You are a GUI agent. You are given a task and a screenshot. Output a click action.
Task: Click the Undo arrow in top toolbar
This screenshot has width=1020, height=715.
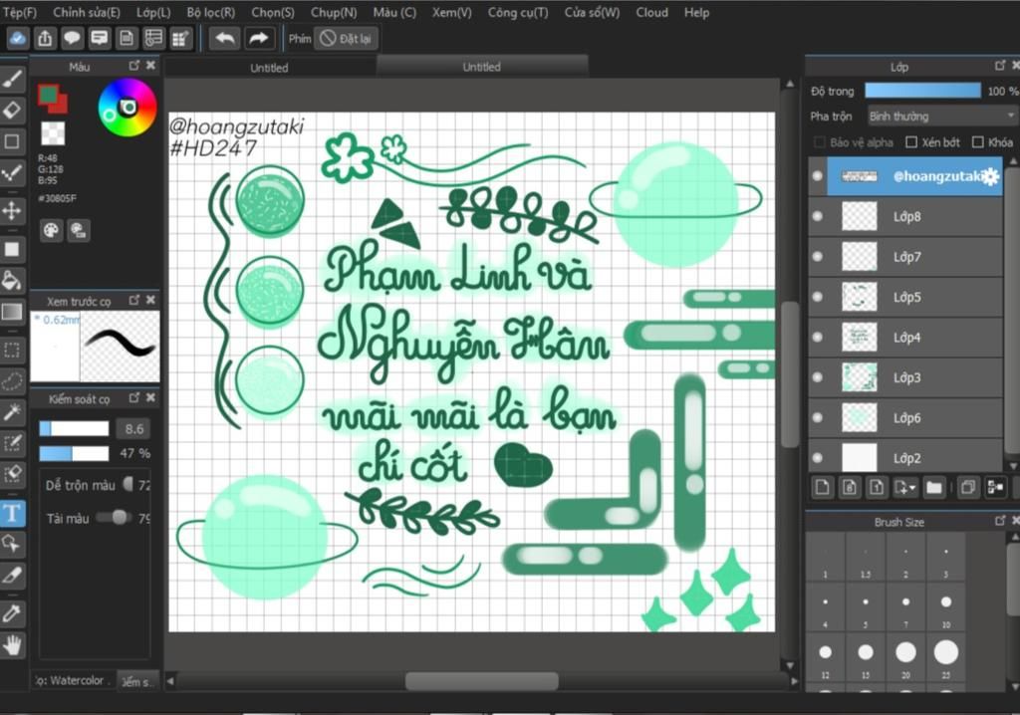click(x=224, y=38)
